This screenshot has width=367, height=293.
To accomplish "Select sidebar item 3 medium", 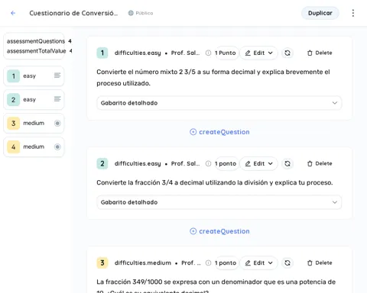I will click(34, 124).
